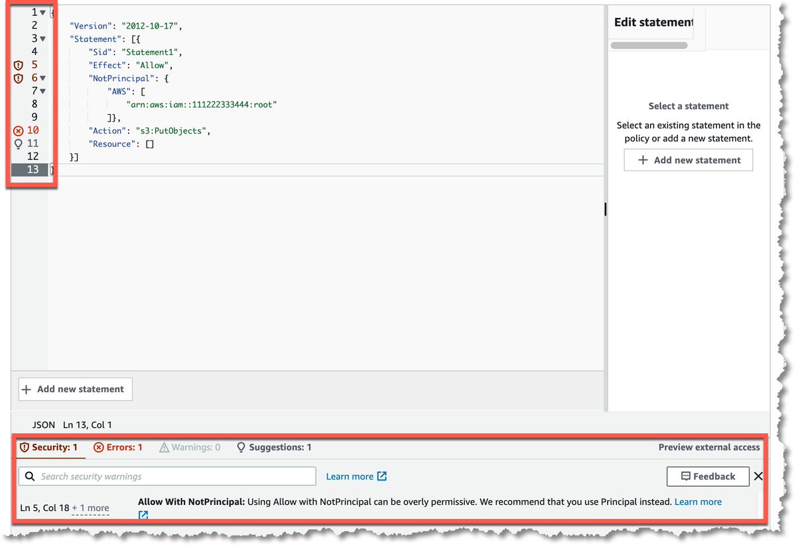The height and width of the screenshot is (546, 796).
Task: Select line number 13 in the gutter
Action: click(33, 170)
